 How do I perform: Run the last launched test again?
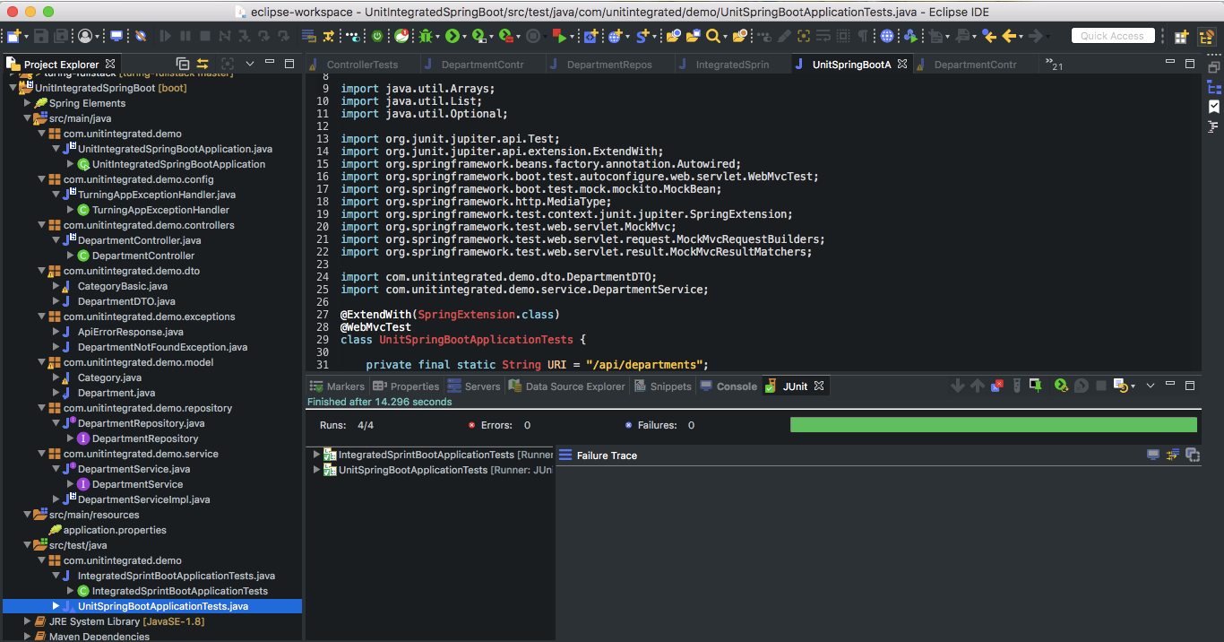[1061, 386]
